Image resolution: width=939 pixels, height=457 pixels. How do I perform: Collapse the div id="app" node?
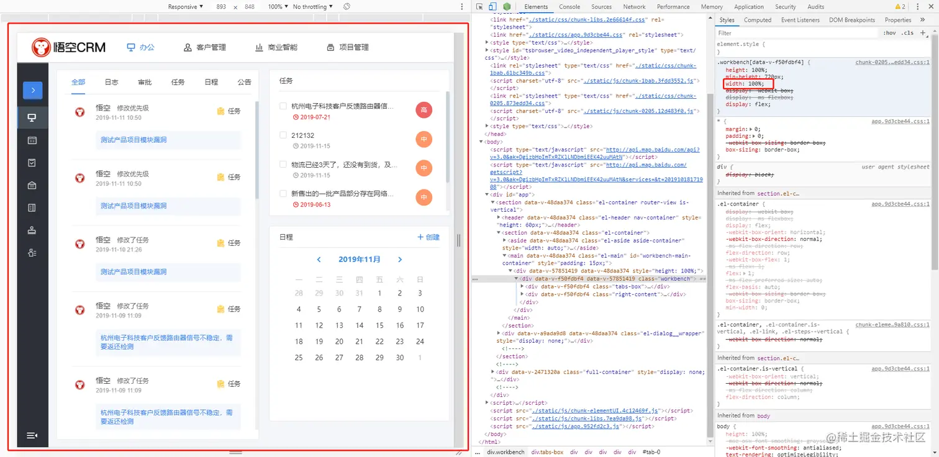click(487, 194)
